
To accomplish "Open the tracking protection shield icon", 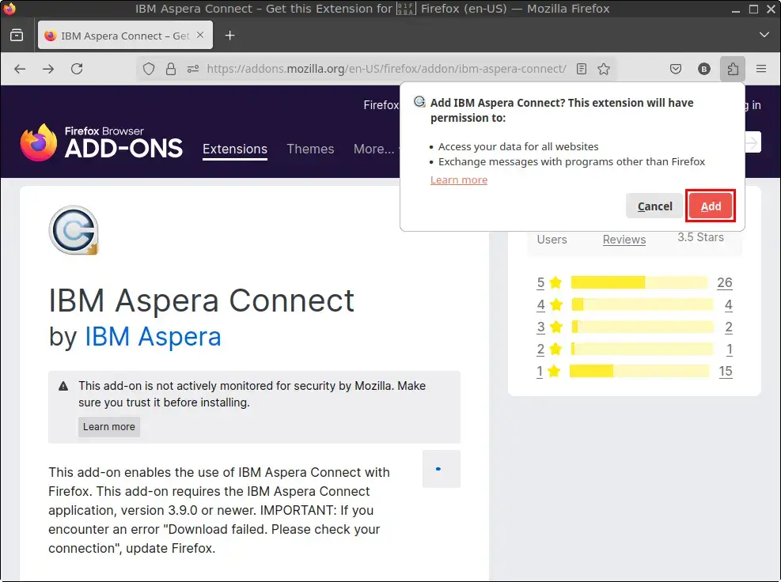I will click(x=149, y=69).
